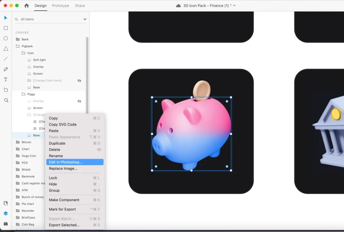Switch to the Share tab
This screenshot has height=232, width=344.
point(80,5)
